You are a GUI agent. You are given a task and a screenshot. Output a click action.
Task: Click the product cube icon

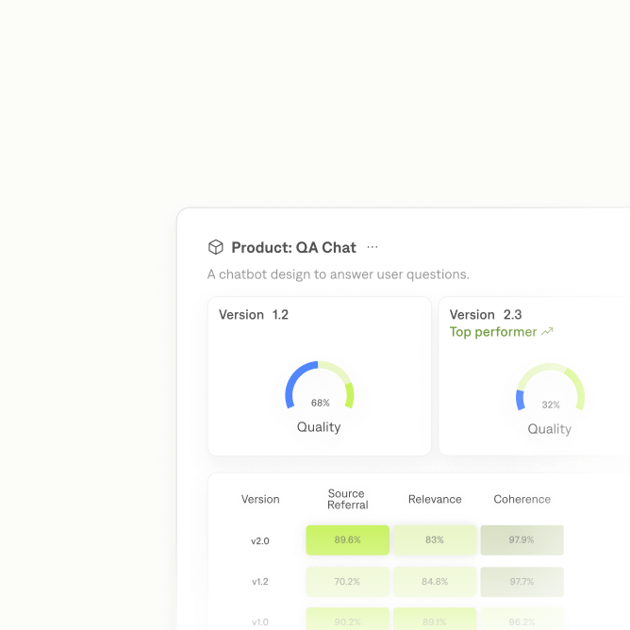coord(216,247)
